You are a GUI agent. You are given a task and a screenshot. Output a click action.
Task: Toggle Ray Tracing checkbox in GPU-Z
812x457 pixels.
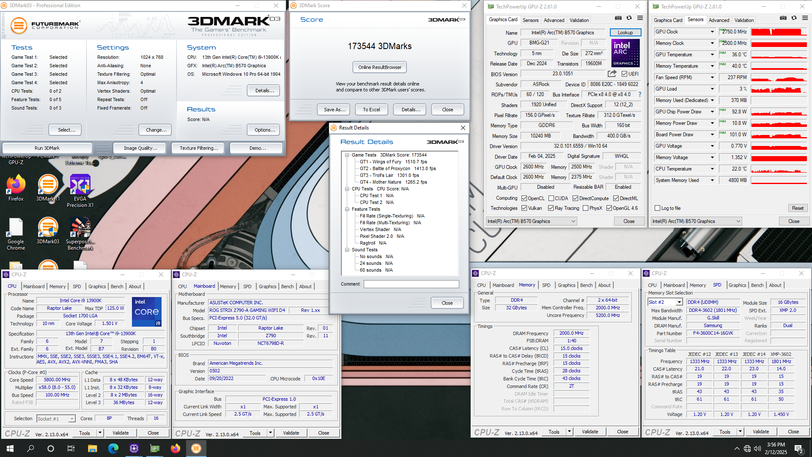(551, 208)
